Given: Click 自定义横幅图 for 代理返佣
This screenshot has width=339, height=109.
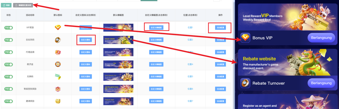Looking at the screenshot, I should (x=156, y=52).
